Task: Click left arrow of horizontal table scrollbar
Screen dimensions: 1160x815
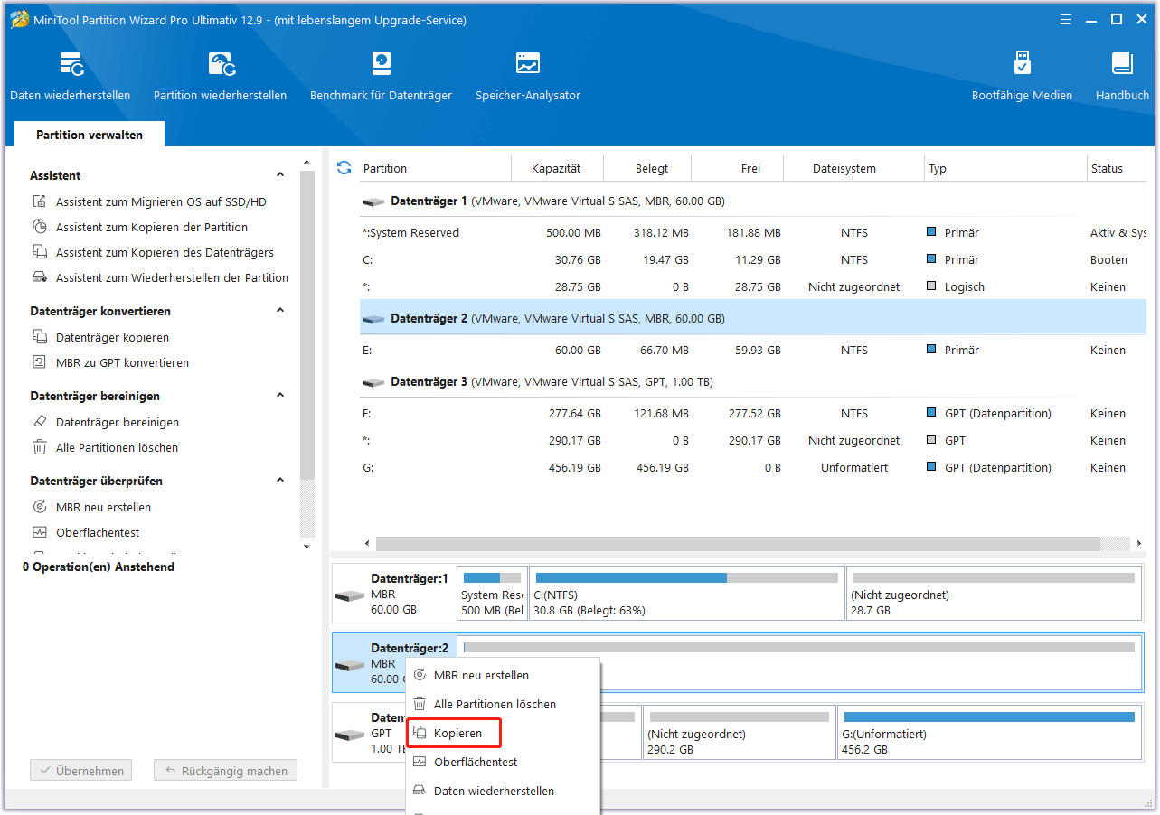Action: [x=367, y=544]
